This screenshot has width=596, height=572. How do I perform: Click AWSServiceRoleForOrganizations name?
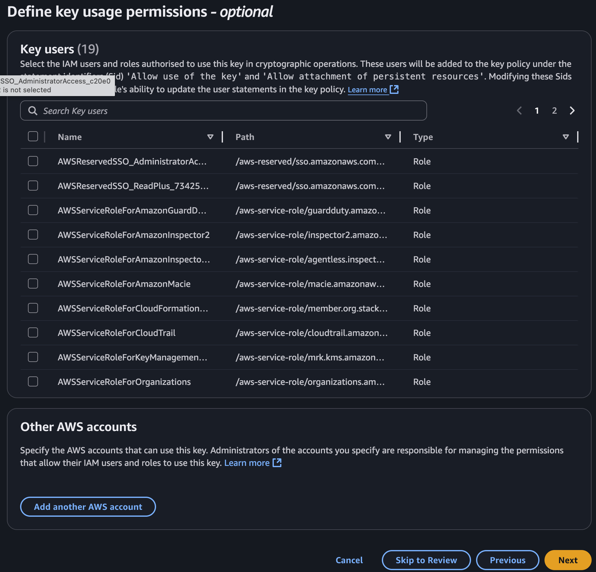pos(124,382)
